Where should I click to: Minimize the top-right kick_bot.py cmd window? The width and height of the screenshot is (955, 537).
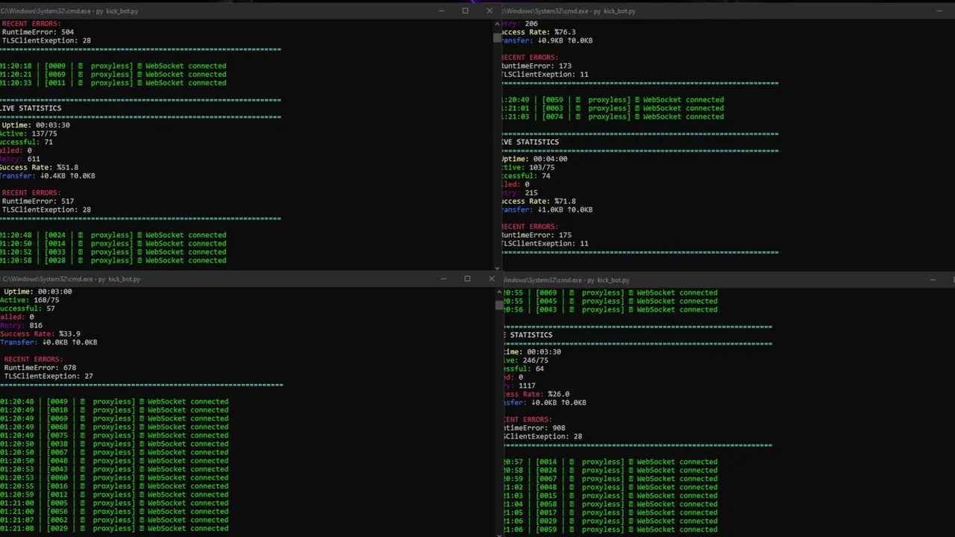coord(939,11)
